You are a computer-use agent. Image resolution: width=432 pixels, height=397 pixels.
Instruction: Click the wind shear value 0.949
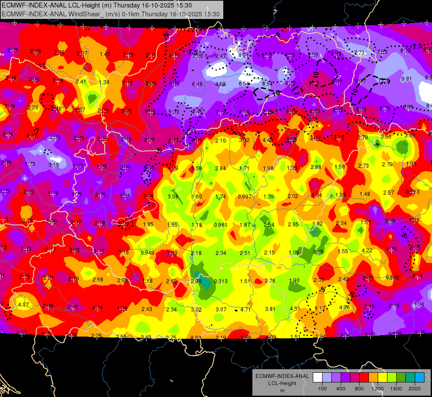click(x=147, y=252)
